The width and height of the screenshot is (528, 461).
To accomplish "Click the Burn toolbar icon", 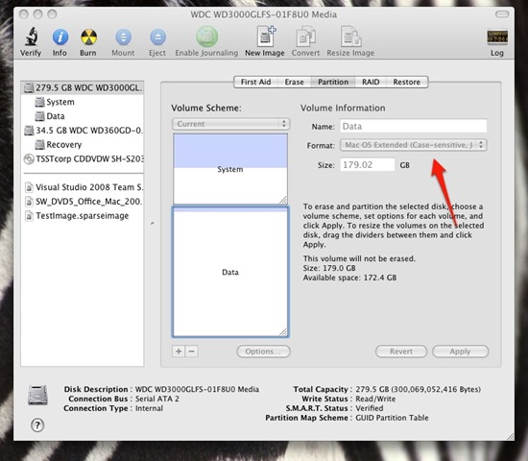I will point(88,36).
